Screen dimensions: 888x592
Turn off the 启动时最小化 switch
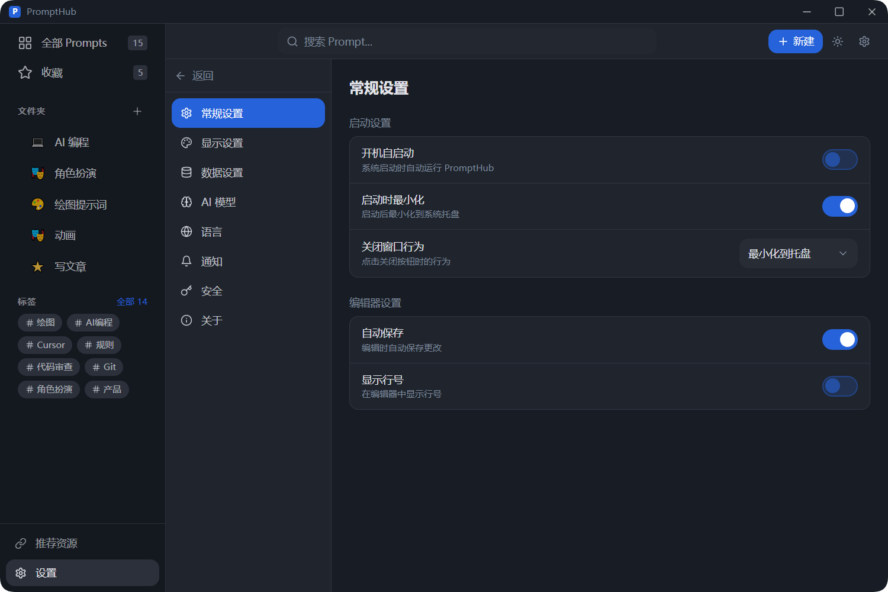839,206
